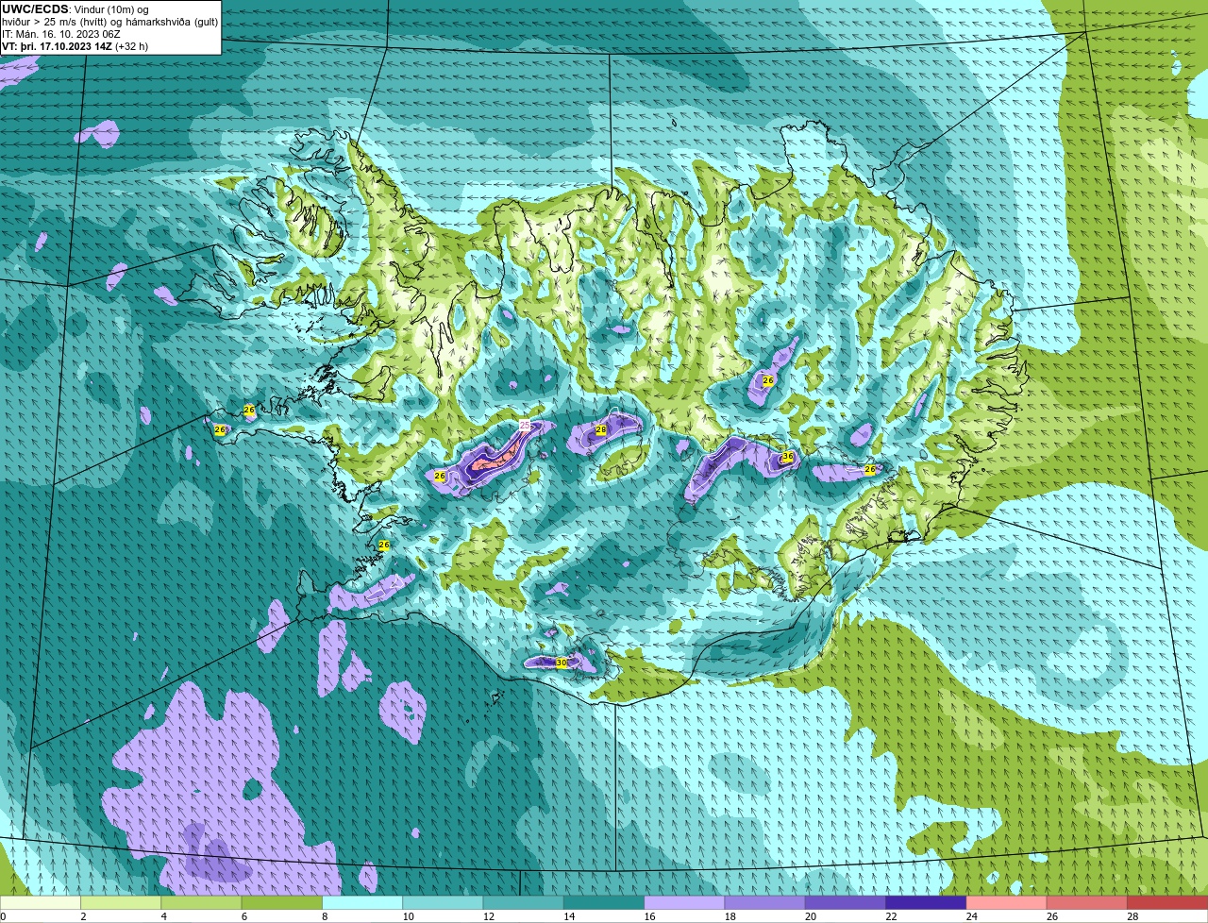
Task: Pick the dark teal 14–16 m/s swatch
Action: (604, 903)
